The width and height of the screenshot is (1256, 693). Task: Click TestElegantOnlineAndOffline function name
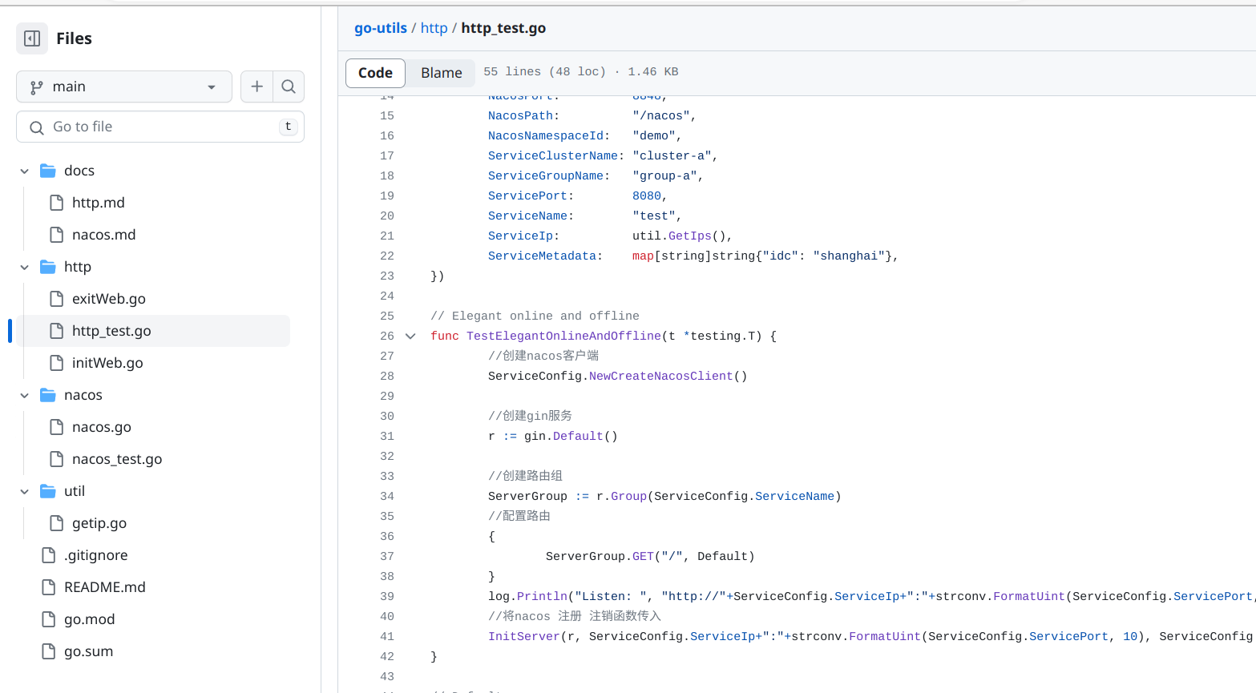pos(564,336)
